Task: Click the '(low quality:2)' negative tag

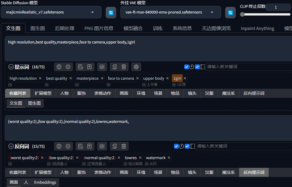Action: point(61,158)
